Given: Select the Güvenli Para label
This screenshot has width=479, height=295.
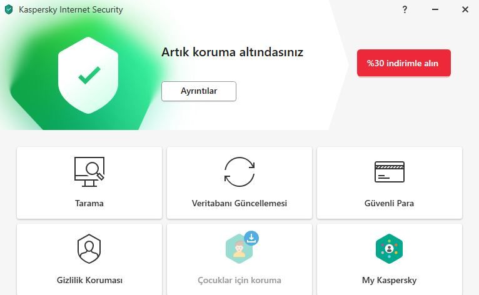Looking at the screenshot, I should pyautogui.click(x=389, y=203).
